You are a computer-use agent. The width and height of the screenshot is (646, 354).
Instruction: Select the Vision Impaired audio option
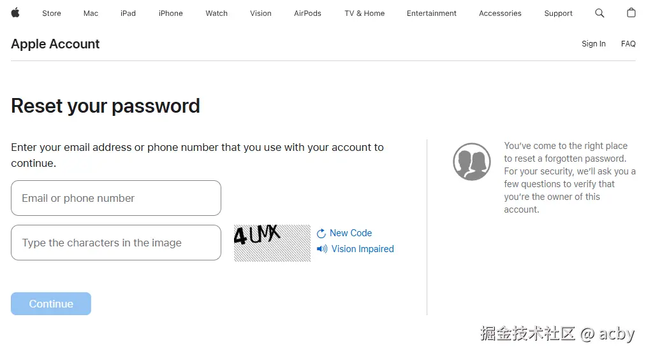tap(363, 249)
